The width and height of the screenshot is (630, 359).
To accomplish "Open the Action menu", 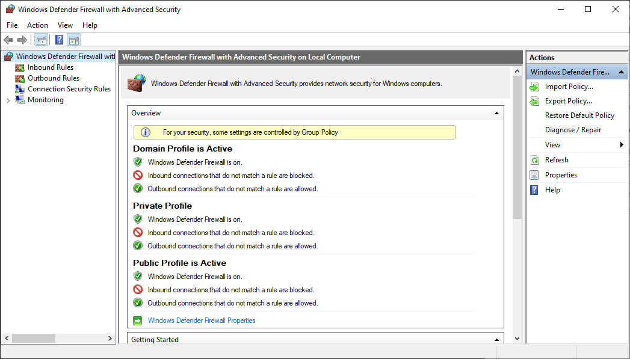I will [x=37, y=25].
